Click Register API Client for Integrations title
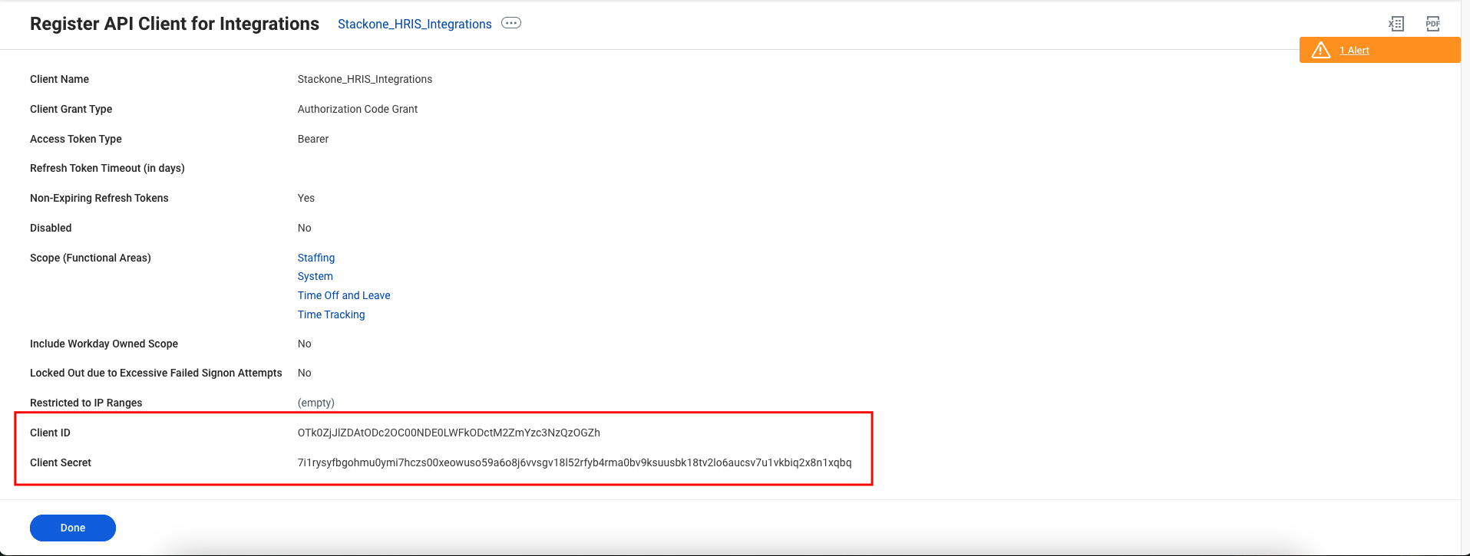Viewport: 1470px width, 556px height. (x=174, y=24)
